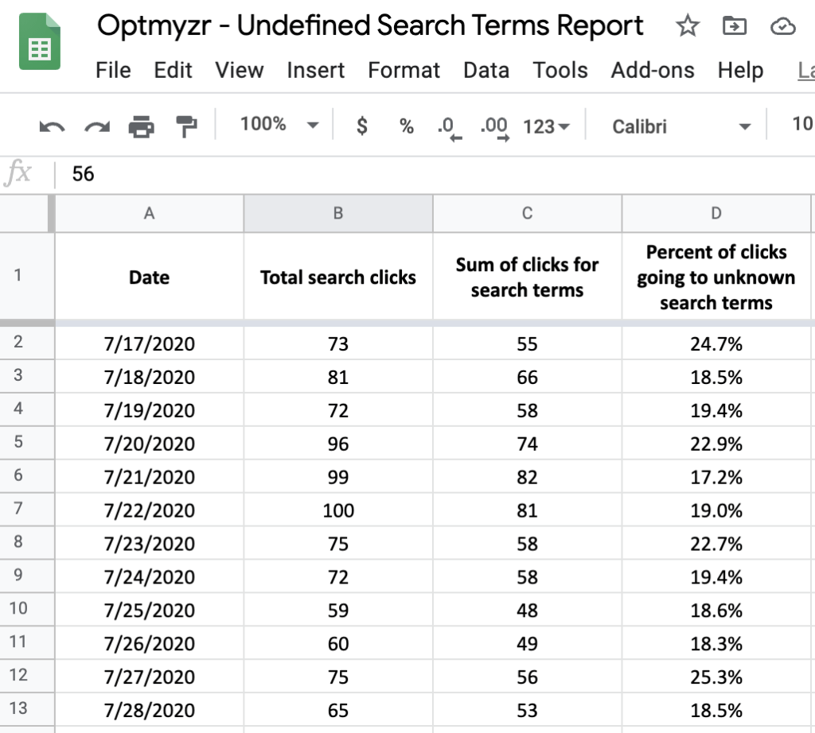
Task: Star this spreadsheet document
Action: pos(687,25)
